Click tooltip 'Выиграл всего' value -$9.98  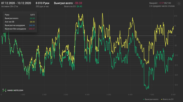click(x=32, y=18)
